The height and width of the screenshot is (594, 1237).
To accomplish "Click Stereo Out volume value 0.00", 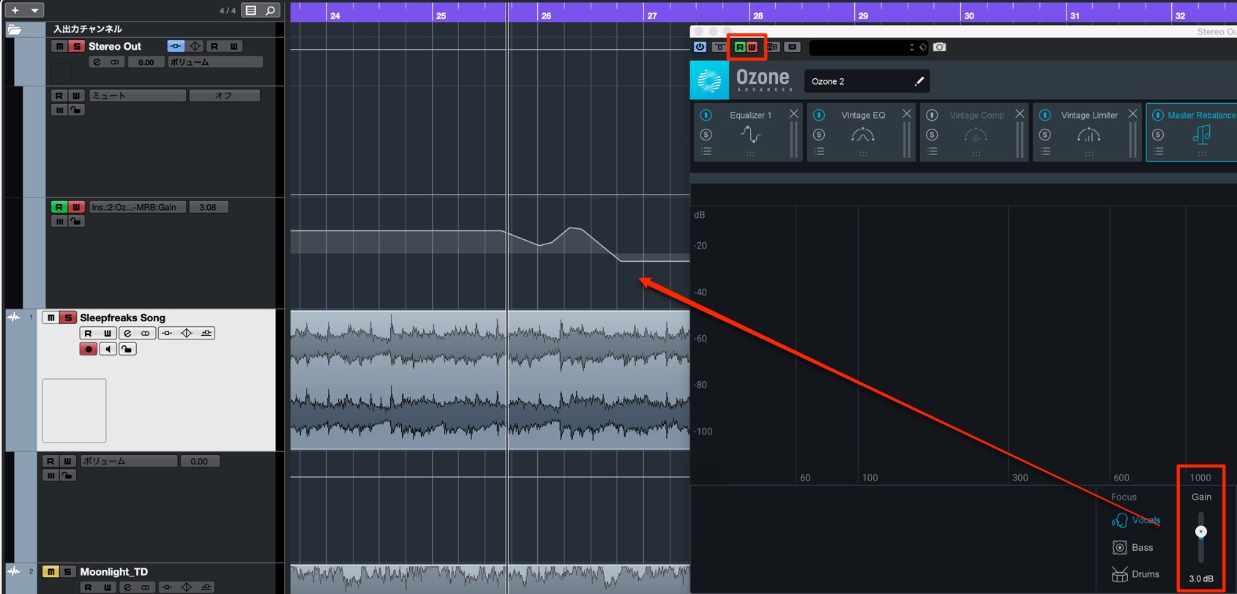I will (x=146, y=62).
